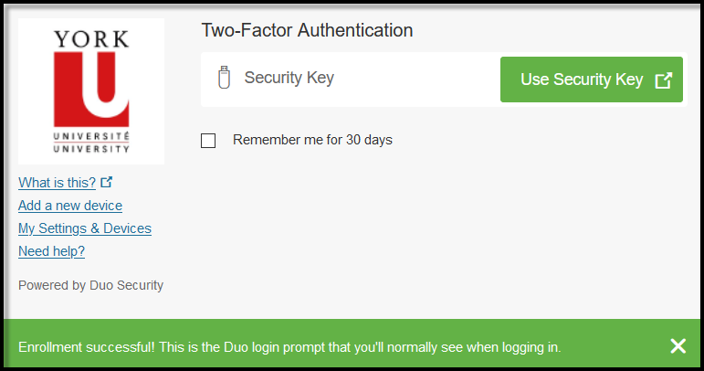Viewport: 704px width, 371px height.
Task: Click the Enrollment successful message text
Action: pos(289,347)
